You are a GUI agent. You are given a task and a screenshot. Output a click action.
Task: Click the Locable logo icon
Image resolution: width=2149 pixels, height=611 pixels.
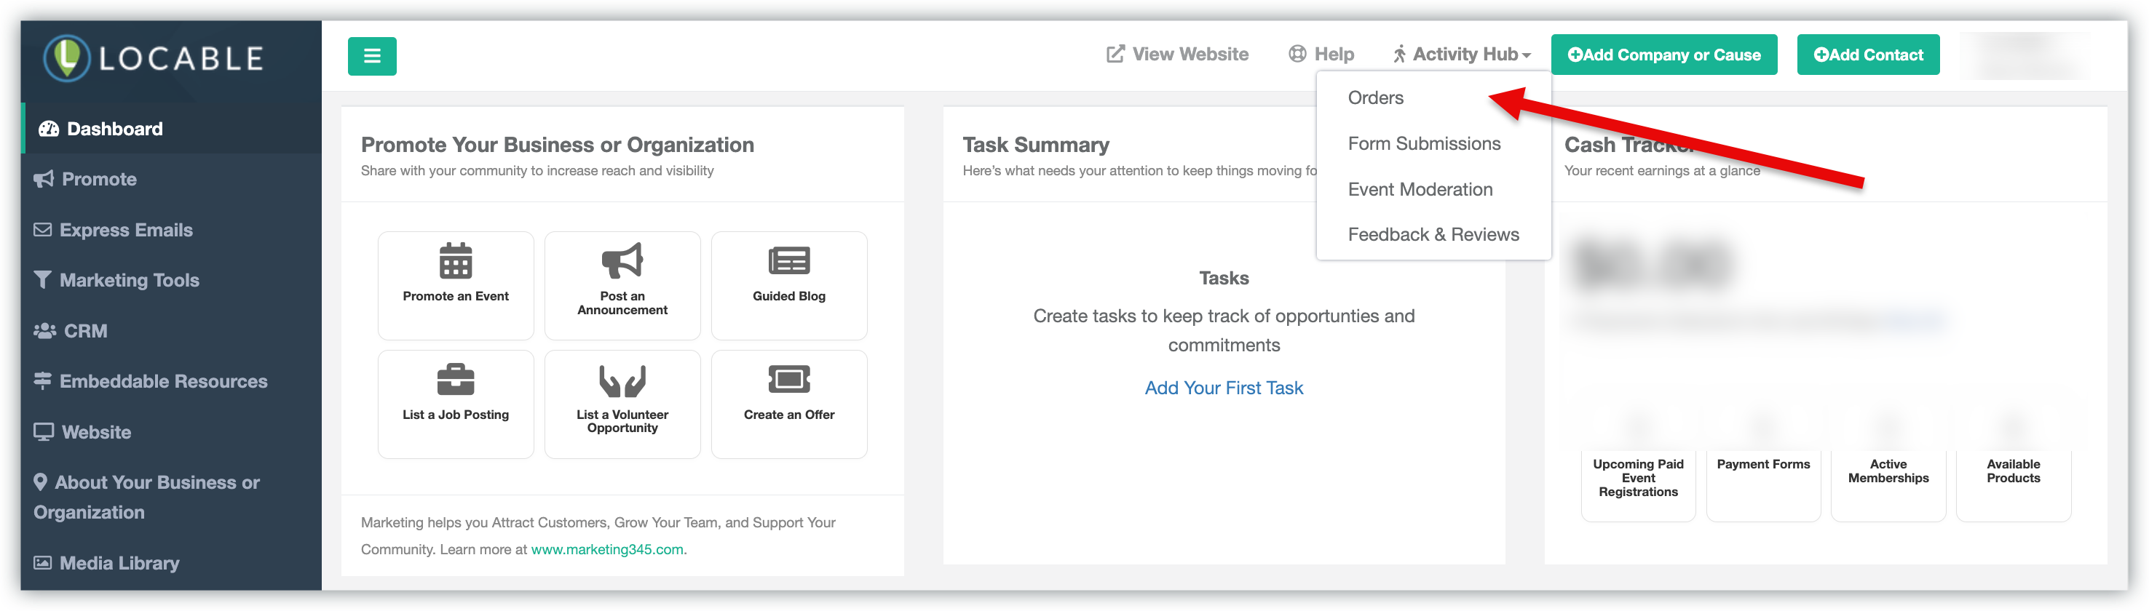67,57
